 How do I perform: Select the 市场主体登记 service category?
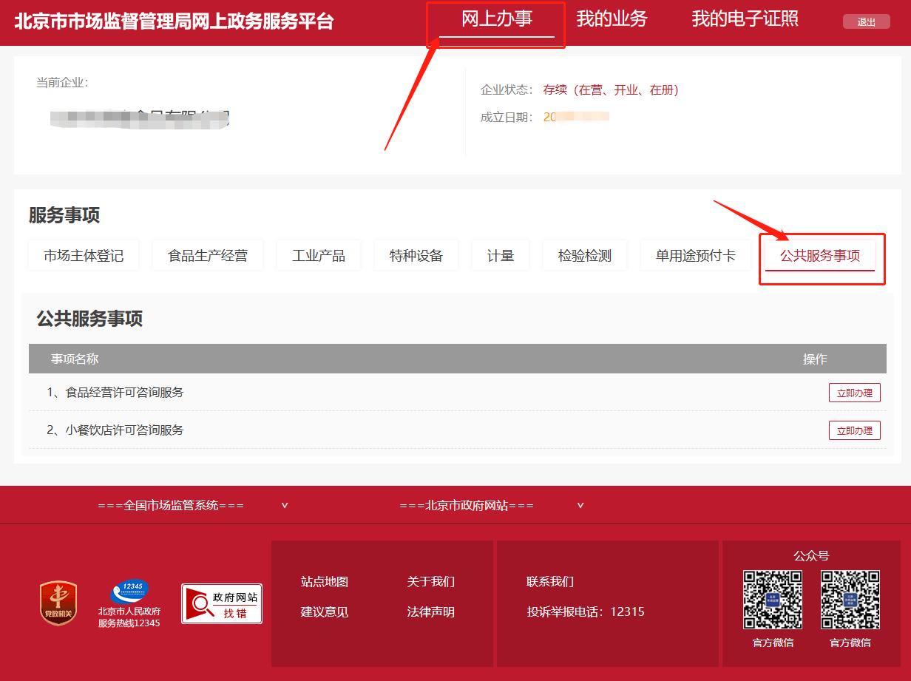[x=84, y=256]
